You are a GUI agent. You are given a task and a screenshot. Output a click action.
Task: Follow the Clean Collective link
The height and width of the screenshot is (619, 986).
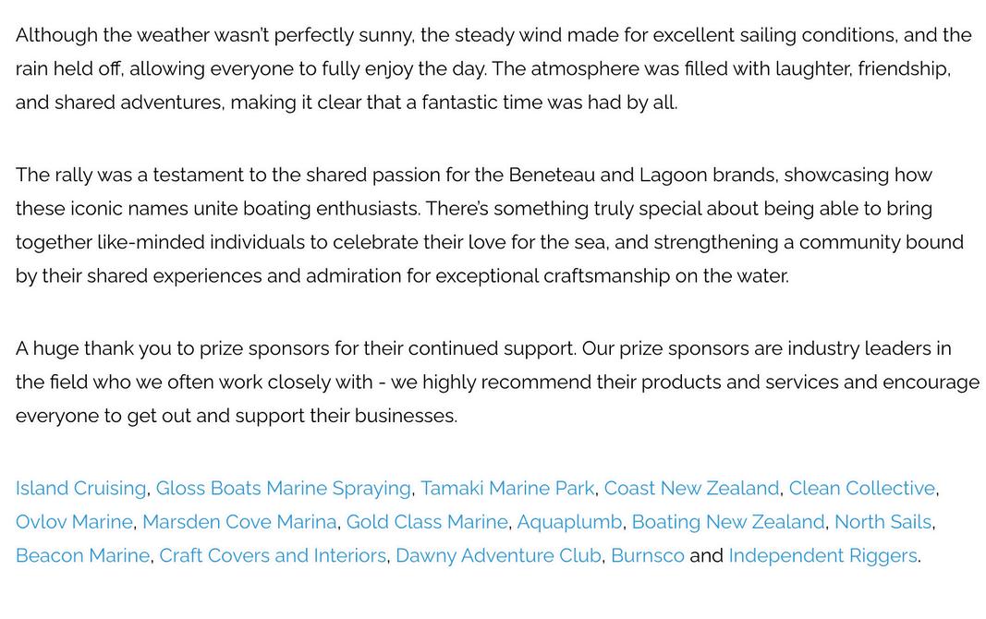point(862,489)
